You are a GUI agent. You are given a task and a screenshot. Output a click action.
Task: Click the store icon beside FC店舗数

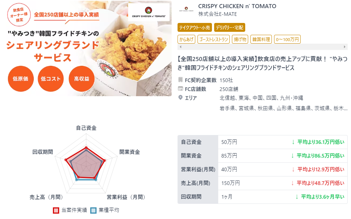coord(180,89)
